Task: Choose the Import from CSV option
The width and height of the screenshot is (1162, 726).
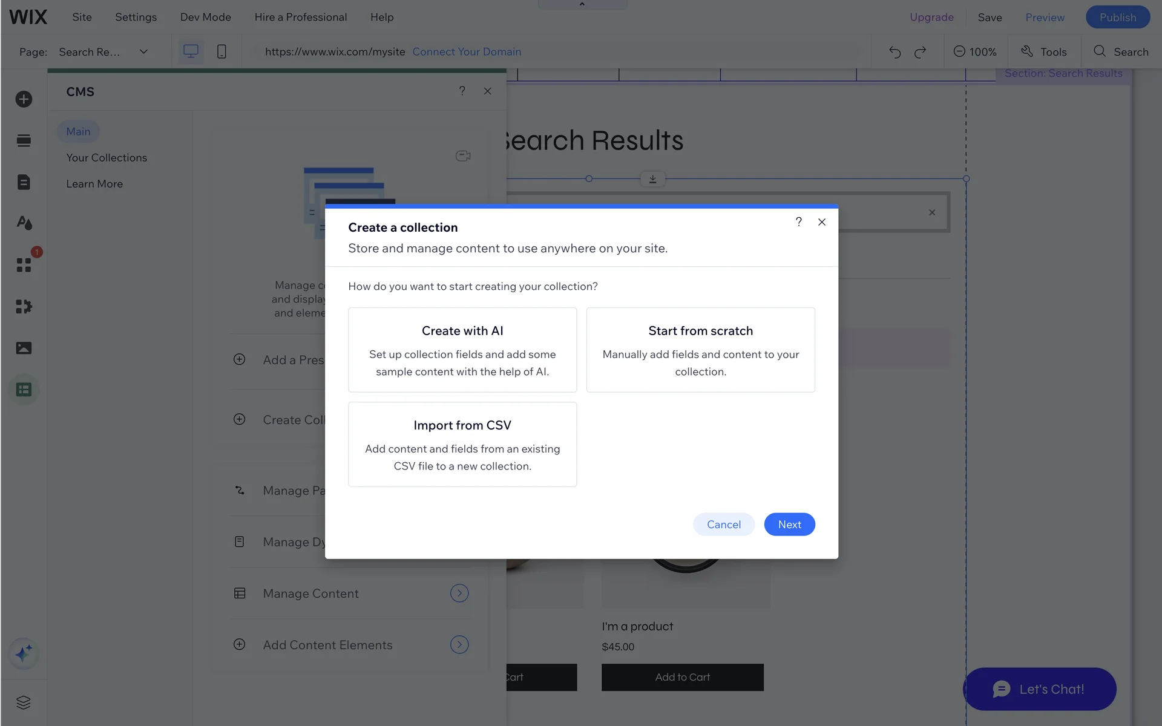Action: [462, 444]
